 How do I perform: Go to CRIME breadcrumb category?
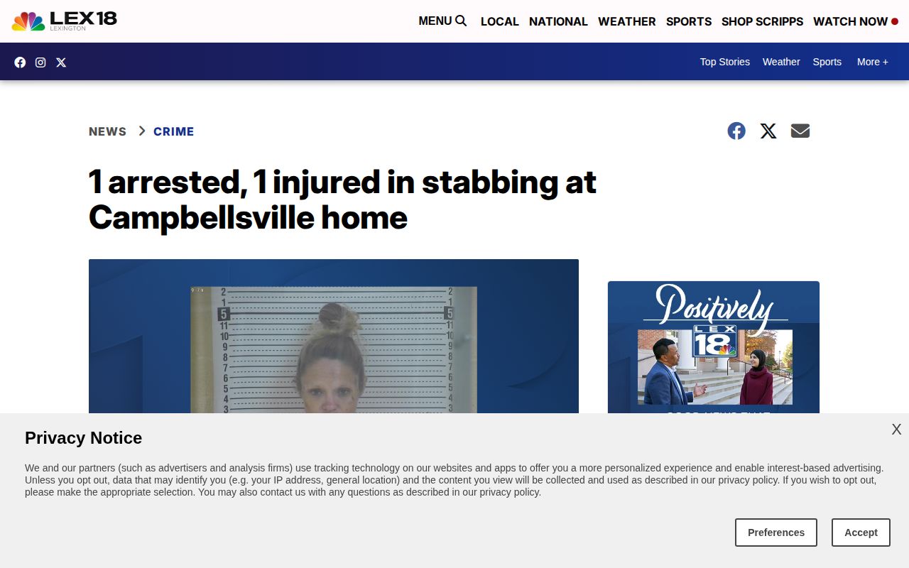click(173, 131)
